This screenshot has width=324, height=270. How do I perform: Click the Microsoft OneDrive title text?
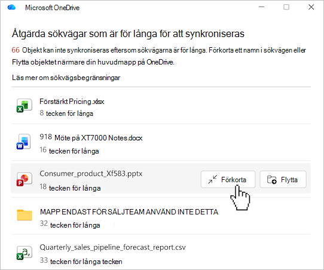(x=52, y=8)
